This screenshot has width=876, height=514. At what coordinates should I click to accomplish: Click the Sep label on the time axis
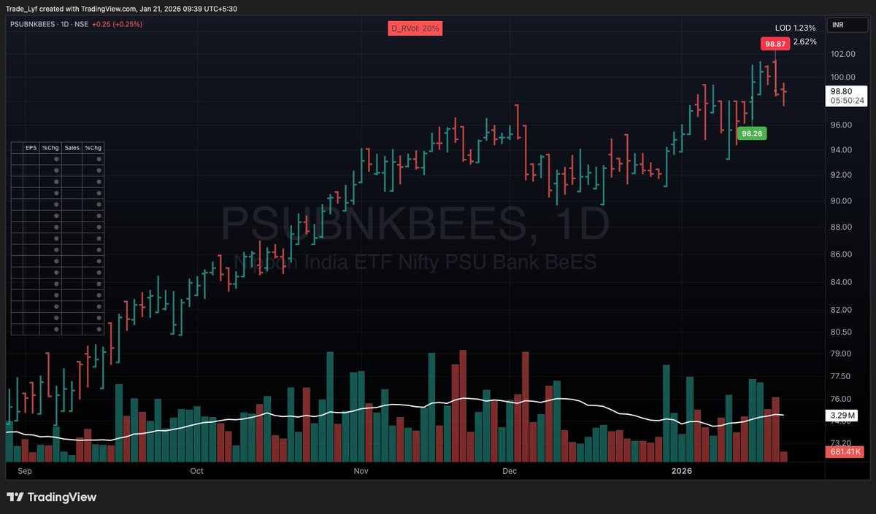click(24, 472)
